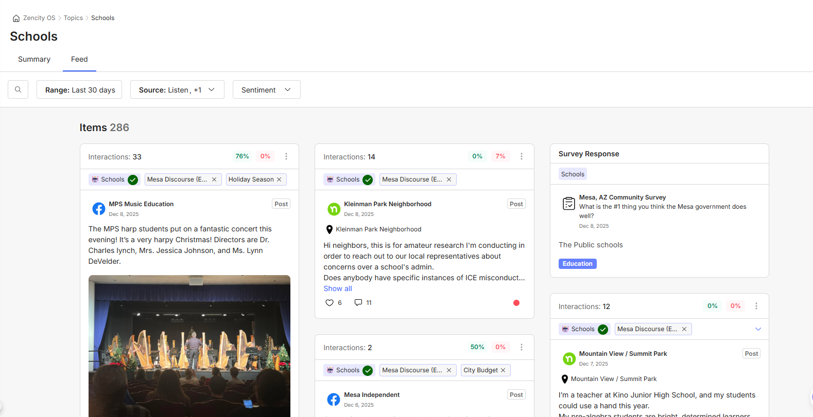Open the harp concert photo thumbnail
Image resolution: width=813 pixels, height=417 pixels.
pyautogui.click(x=189, y=346)
